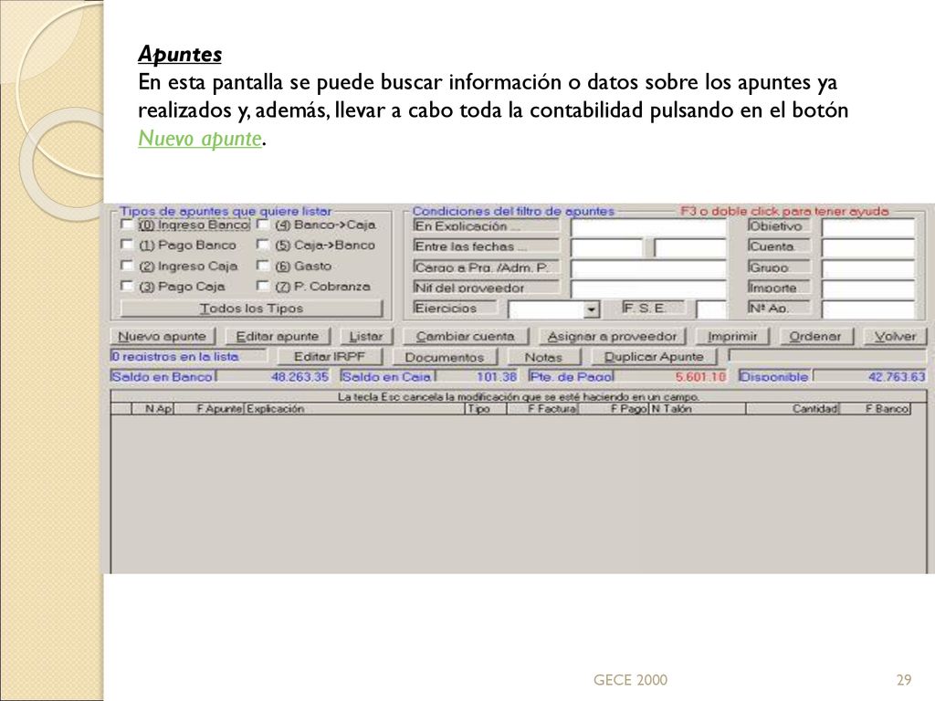Open the Notas button
The width and height of the screenshot is (935, 701).
pyautogui.click(x=543, y=357)
